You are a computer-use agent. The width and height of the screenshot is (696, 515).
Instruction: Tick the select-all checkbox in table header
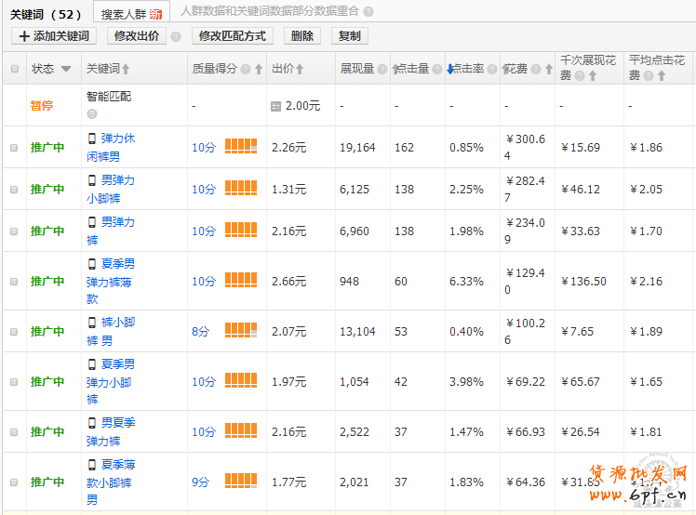[14, 69]
